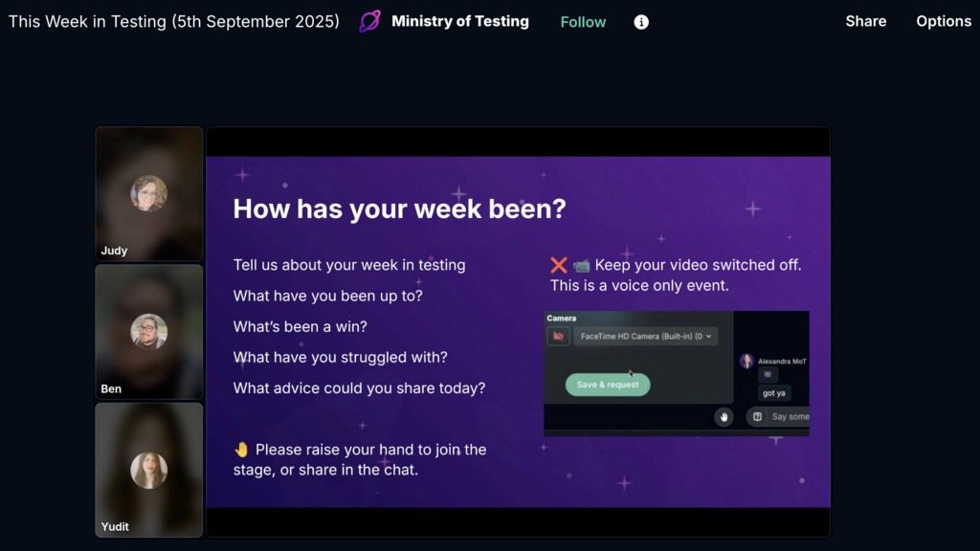Click the 'Say something' chat input

(x=790, y=416)
